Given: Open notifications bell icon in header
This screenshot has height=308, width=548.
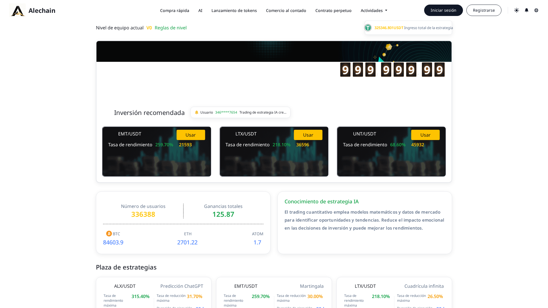Looking at the screenshot, I should pyautogui.click(x=527, y=10).
